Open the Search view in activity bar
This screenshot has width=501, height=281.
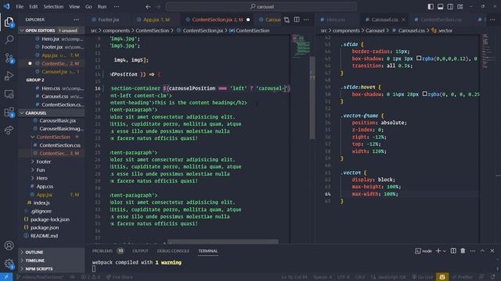(x=9, y=40)
